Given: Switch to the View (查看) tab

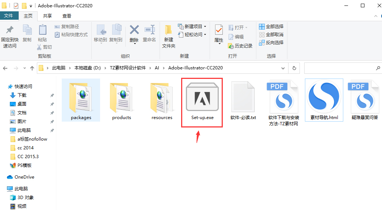Looking at the screenshot, I should 67,16.
